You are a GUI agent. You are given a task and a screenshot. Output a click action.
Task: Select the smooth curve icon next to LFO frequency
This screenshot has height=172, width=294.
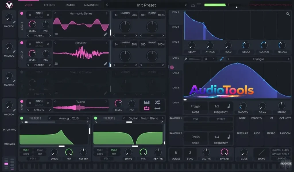click(x=222, y=59)
